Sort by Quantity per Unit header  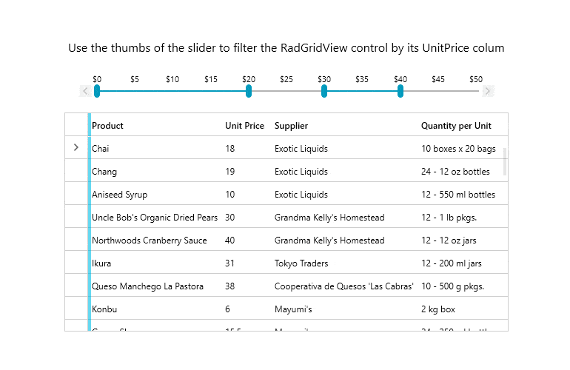[456, 126]
